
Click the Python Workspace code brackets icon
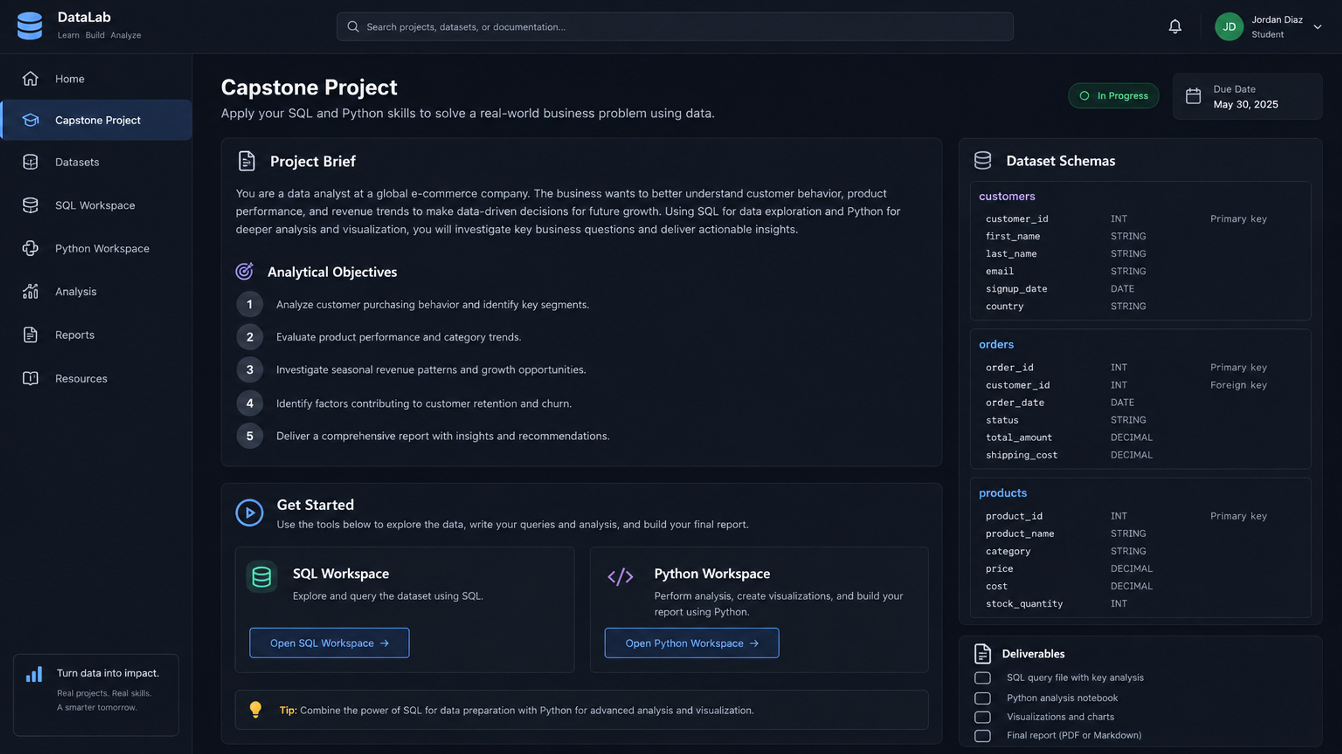tap(620, 577)
